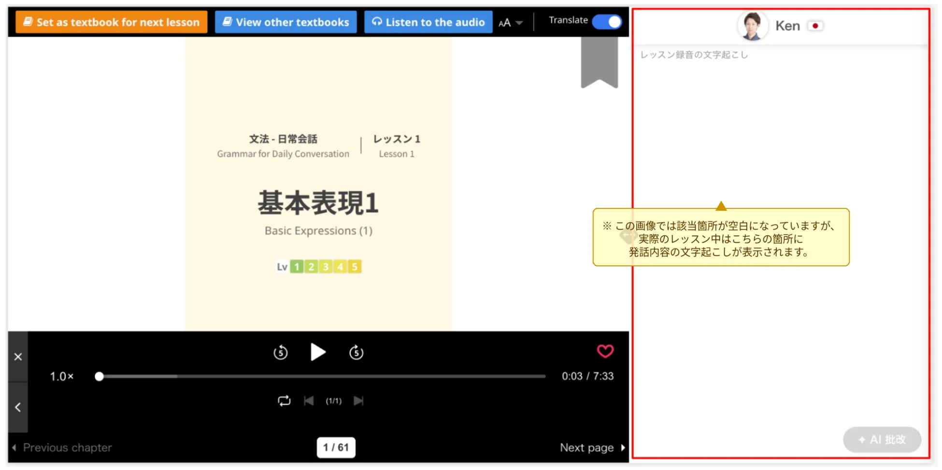Image resolution: width=942 pixels, height=470 pixels.
Task: Click the Basic Expressions (1) subtitle
Action: point(318,231)
